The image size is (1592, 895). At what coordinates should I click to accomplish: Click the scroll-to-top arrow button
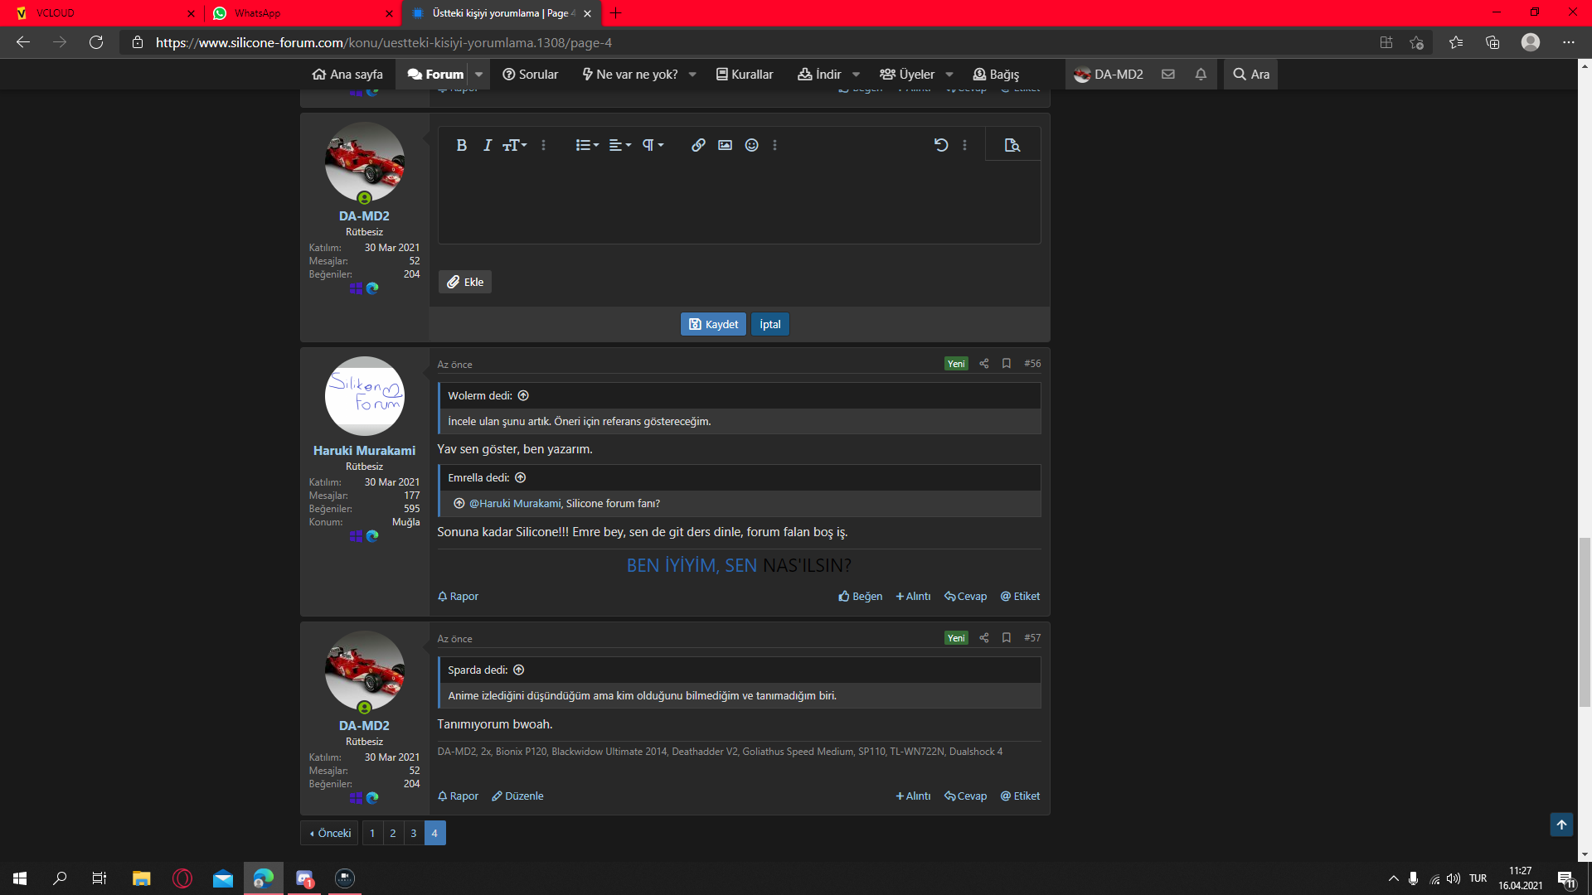coord(1561,825)
